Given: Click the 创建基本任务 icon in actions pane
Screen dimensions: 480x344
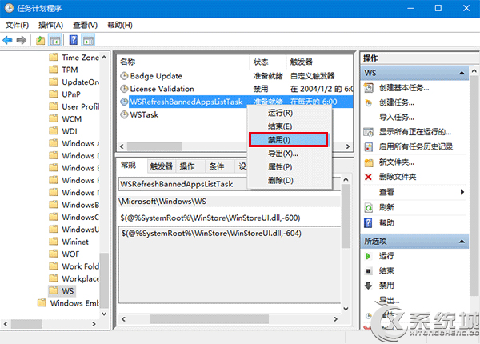Looking at the screenshot, I should [369, 88].
